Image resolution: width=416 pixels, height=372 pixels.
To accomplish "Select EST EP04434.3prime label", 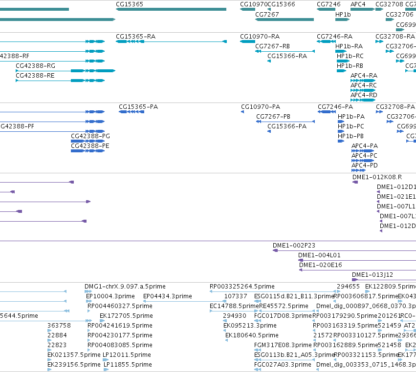I will point(168,296).
